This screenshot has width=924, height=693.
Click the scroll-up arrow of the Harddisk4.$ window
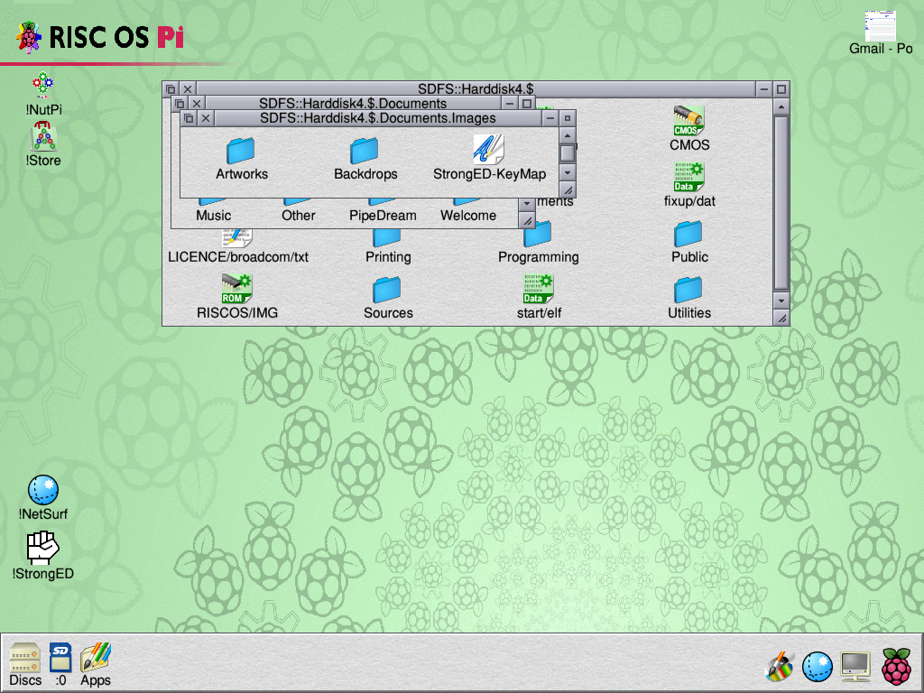781,106
